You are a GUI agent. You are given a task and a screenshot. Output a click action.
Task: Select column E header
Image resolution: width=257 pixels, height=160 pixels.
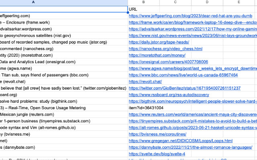coord(239,2)
